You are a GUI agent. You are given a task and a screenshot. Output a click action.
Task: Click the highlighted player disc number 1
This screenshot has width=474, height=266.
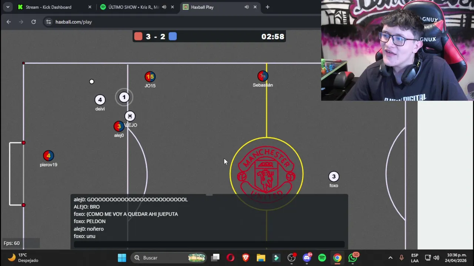(124, 97)
